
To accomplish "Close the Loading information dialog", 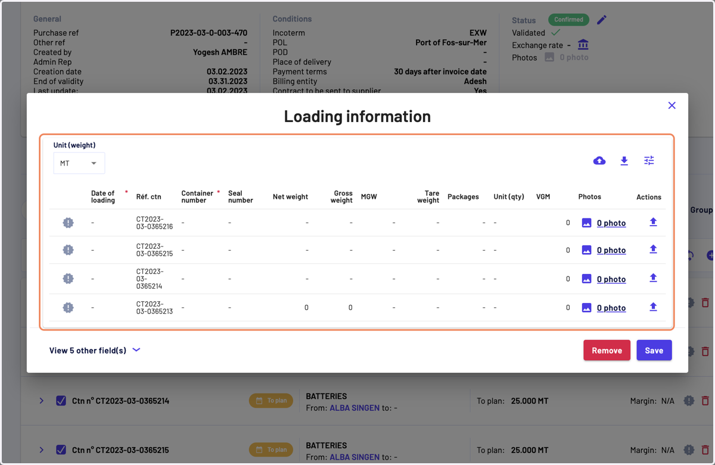I will click(672, 105).
